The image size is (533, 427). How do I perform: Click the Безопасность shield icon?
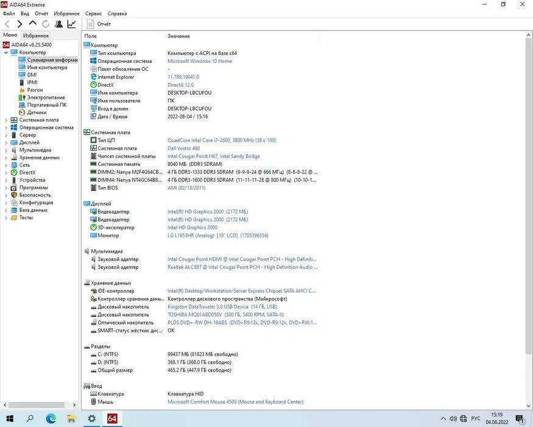pyautogui.click(x=14, y=195)
